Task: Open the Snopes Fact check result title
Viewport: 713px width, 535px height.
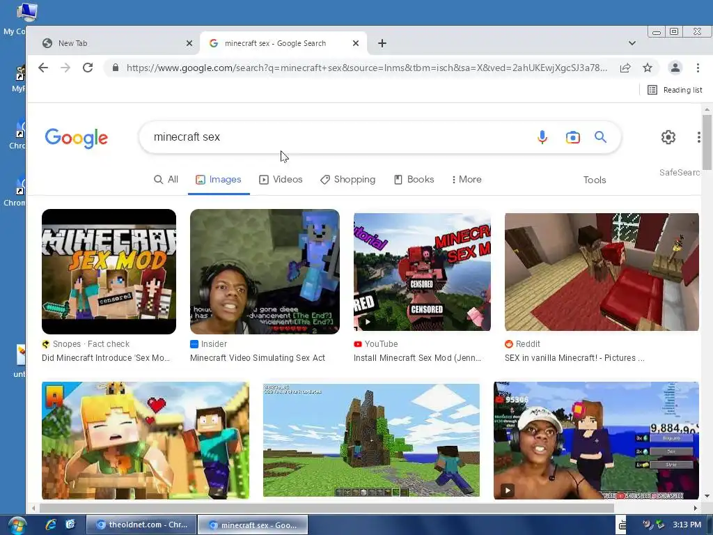Action: (x=106, y=357)
